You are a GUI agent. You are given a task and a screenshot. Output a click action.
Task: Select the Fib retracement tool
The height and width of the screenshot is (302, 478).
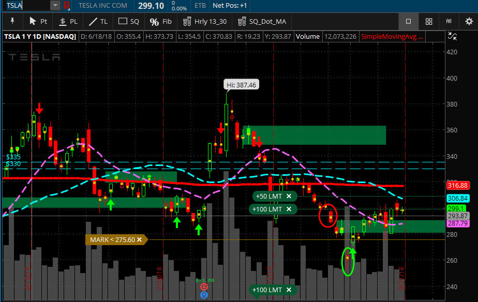click(x=161, y=21)
